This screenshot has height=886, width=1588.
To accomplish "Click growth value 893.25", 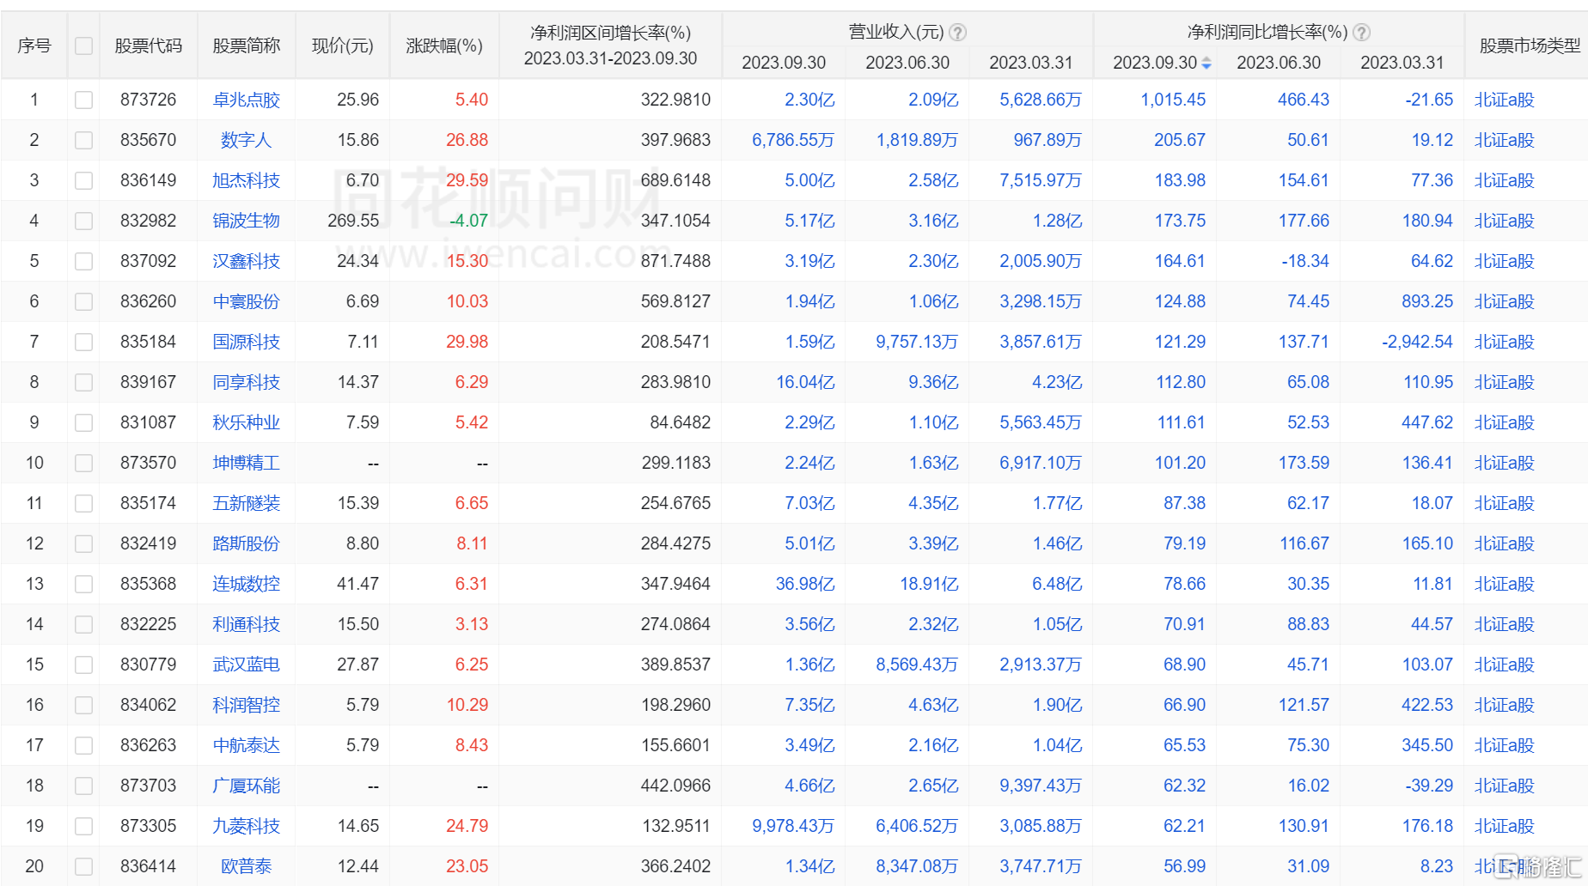I will point(1427,302).
